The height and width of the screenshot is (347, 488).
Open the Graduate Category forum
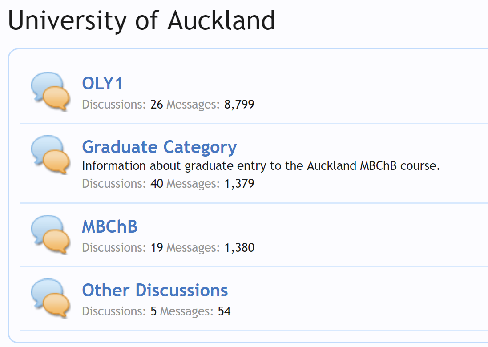pos(159,147)
